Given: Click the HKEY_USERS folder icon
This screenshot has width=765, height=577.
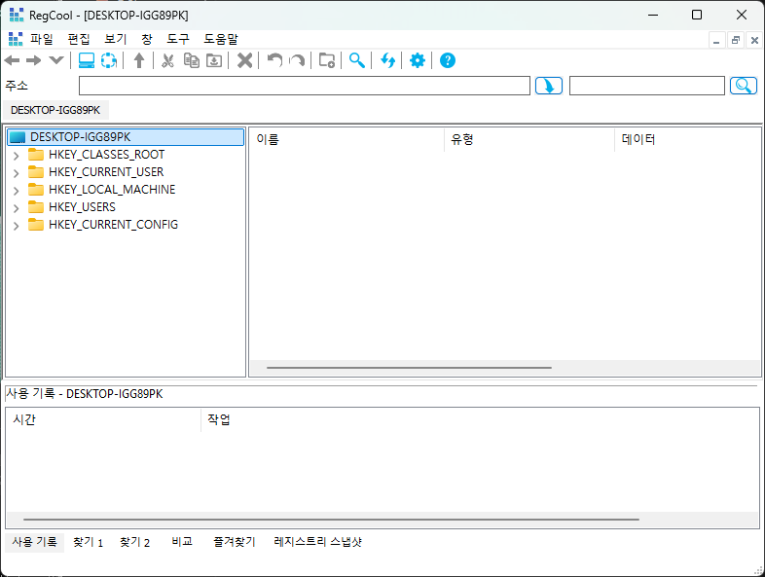Looking at the screenshot, I should pos(36,207).
